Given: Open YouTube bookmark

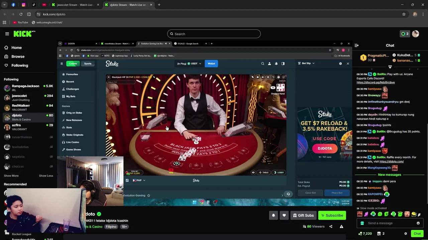Looking at the screenshot, I should click(x=20, y=22).
